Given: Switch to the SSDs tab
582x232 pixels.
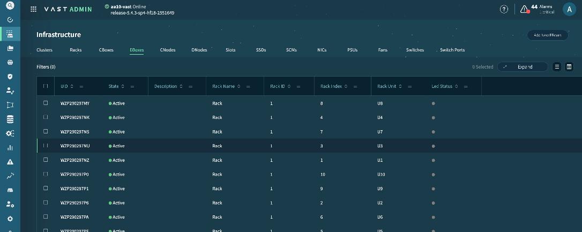Looking at the screenshot, I should click(261, 50).
